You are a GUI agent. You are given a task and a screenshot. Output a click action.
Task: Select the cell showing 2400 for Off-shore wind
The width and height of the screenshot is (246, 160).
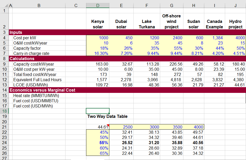point(171,38)
